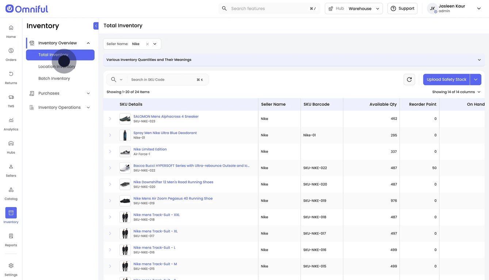Screen dimensions: 489x280
Task: Focus the Search features field
Action: [x=270, y=8]
